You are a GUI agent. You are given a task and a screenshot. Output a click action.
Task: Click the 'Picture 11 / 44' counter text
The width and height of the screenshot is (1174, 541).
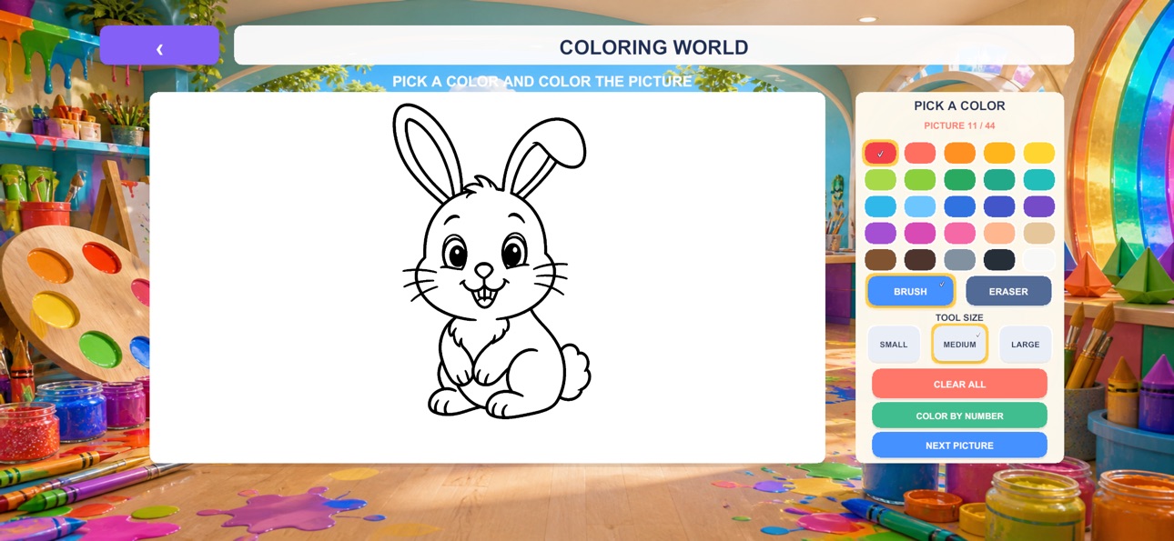[x=959, y=125]
